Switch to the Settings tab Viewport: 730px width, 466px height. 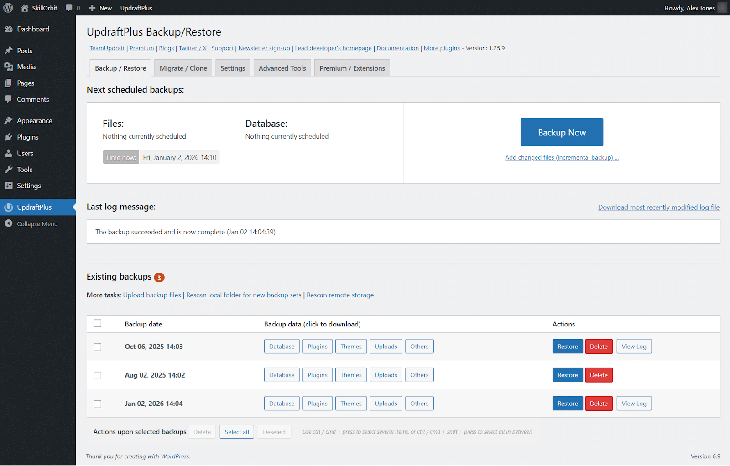(x=233, y=68)
